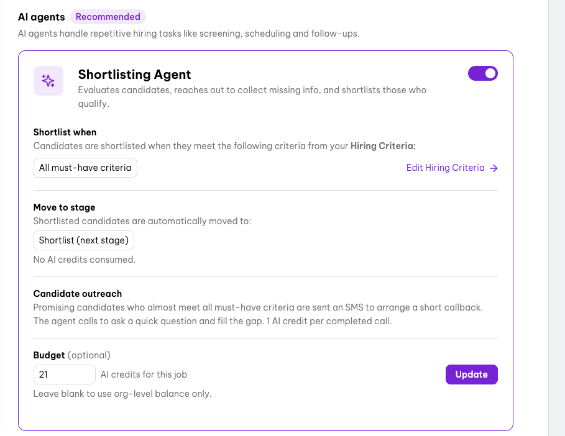This screenshot has height=436, width=565.
Task: Disable the Shortlisting Agent toggle
Action: tap(483, 73)
